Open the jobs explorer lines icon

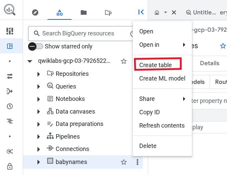click(10, 121)
